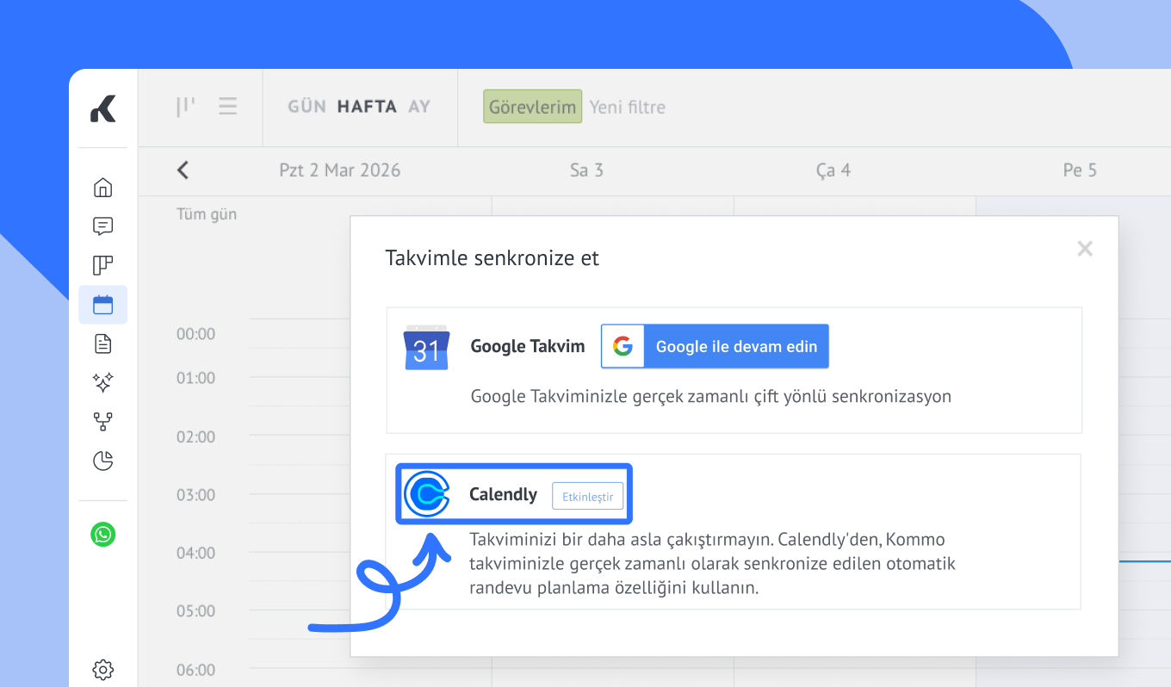The width and height of the screenshot is (1171, 687).
Task: Click Calendly Etkinleştir button
Action: point(587,496)
